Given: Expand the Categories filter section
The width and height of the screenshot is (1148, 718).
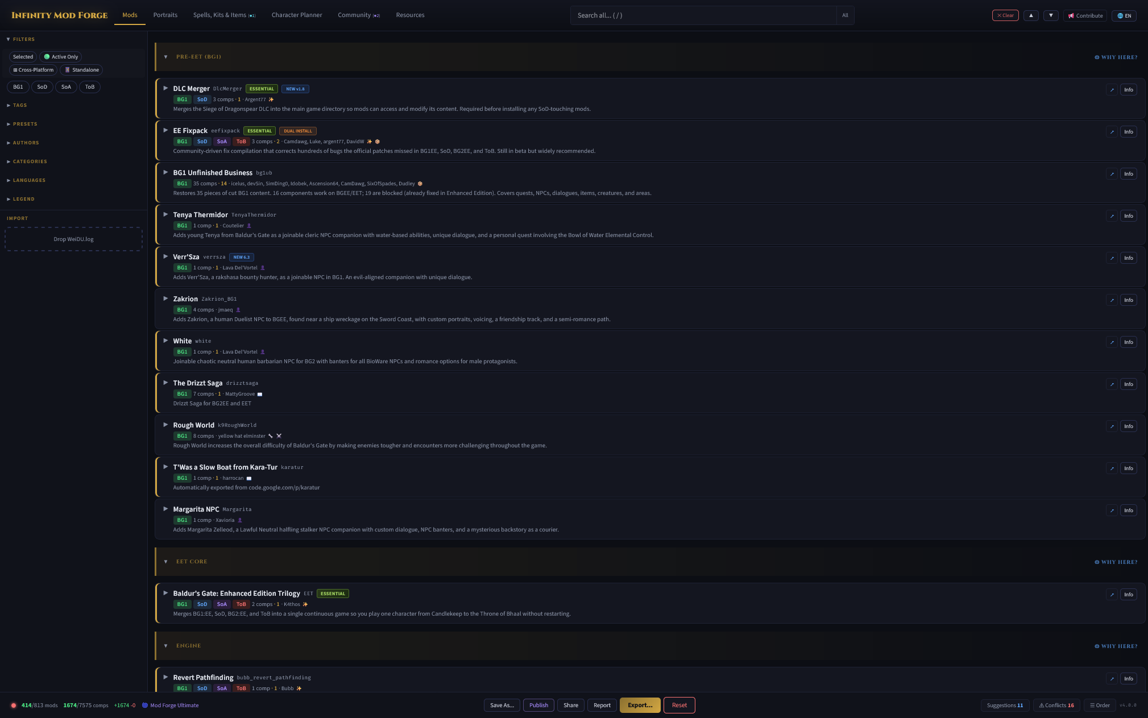Looking at the screenshot, I should pos(27,161).
